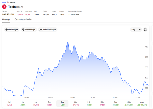Click the Højest value 276,1

point(54,14)
